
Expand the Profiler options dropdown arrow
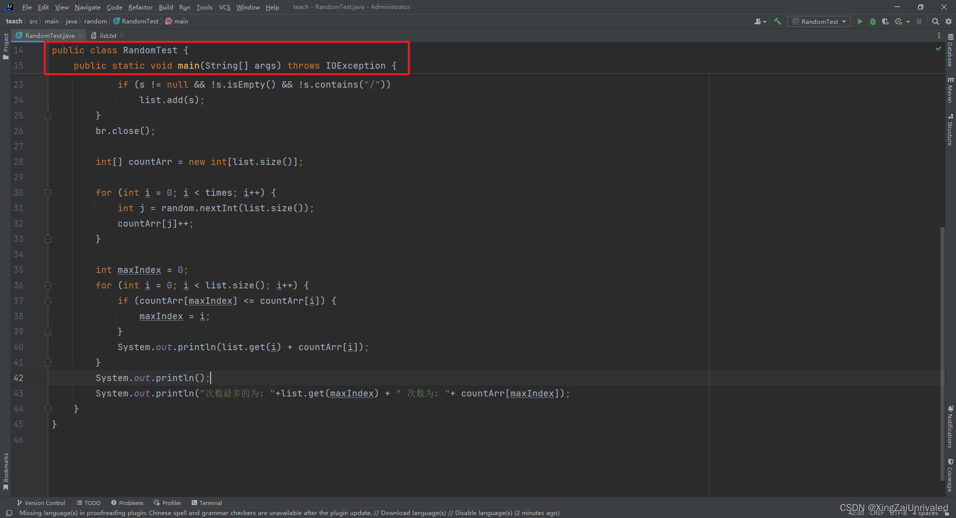click(907, 21)
